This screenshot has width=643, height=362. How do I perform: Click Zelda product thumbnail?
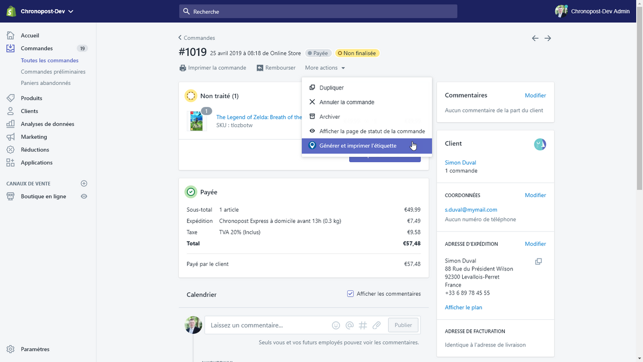point(196,121)
